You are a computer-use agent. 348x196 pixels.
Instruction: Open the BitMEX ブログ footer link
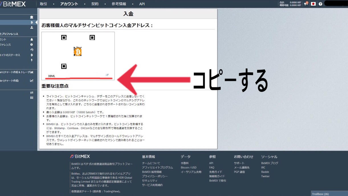pyautogui.click(x=270, y=163)
